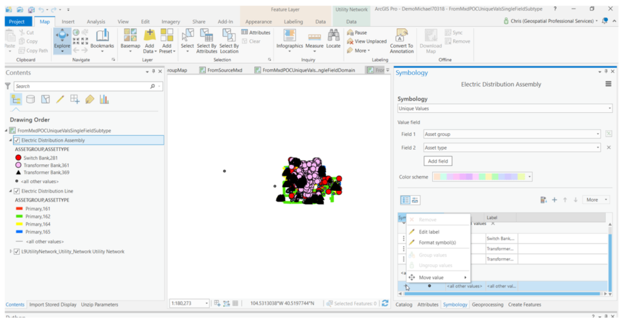The image size is (623, 321).
Task: Select the Explore navigation tool
Action: [62, 41]
